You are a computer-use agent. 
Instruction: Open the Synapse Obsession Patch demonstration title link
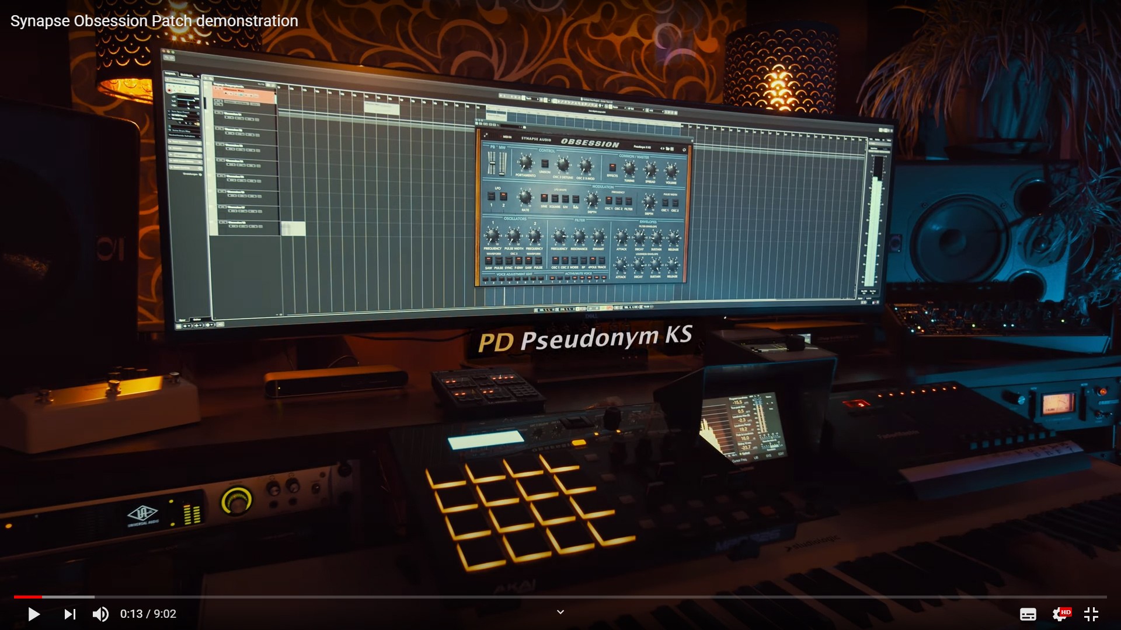(x=154, y=21)
